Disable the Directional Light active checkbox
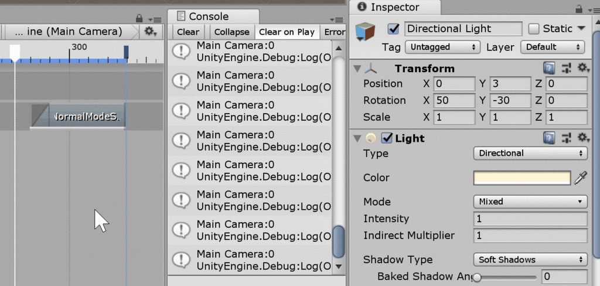Screen dimensions: 600x286 pyautogui.click(x=393, y=29)
